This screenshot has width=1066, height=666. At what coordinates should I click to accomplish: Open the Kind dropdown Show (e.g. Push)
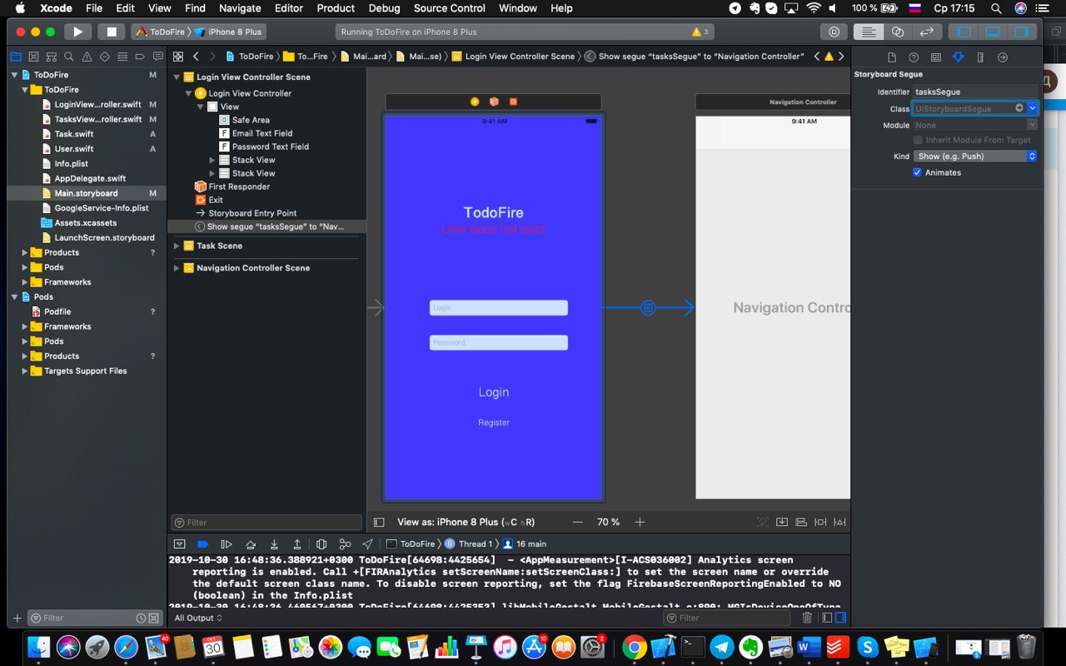pyautogui.click(x=975, y=157)
